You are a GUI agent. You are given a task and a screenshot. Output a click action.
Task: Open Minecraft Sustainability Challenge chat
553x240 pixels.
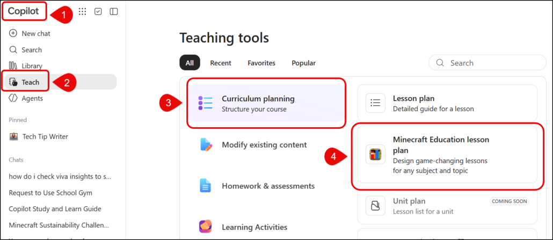point(59,225)
